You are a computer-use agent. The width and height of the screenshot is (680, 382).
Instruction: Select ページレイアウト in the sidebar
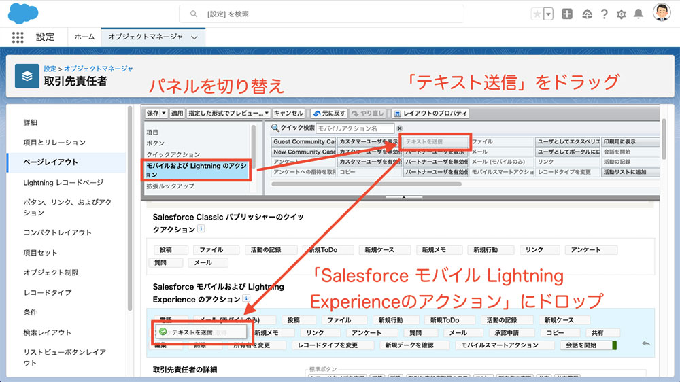click(x=67, y=162)
